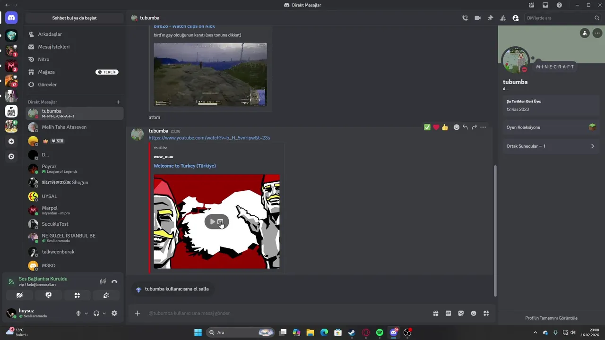605x340 pixels.
Task: Open user settings gear icon
Action: (114, 313)
